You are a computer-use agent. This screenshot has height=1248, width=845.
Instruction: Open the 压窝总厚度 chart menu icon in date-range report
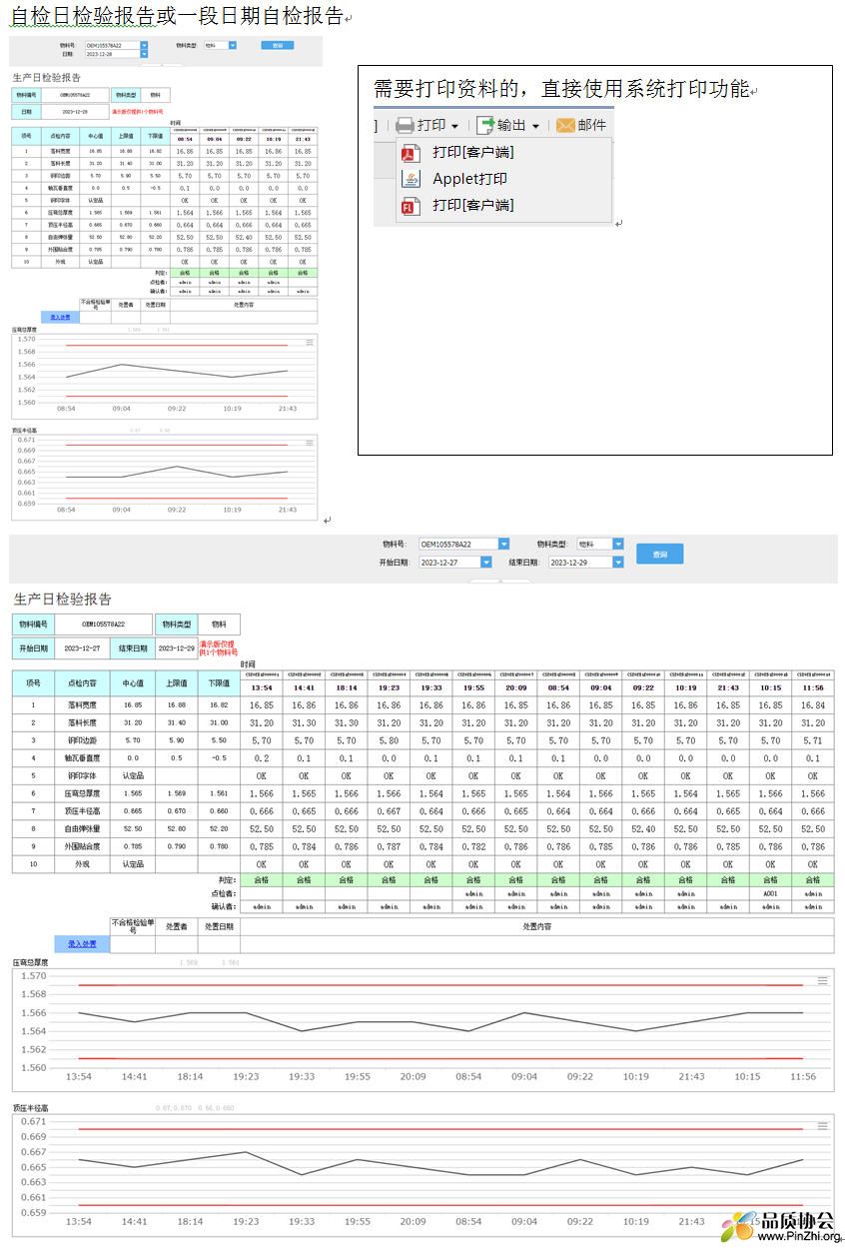click(822, 981)
